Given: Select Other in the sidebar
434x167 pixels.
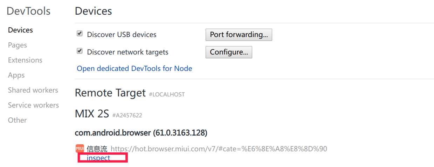Looking at the screenshot, I should (18, 120).
